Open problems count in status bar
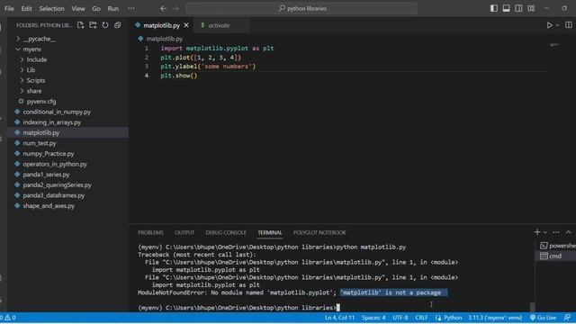Viewport: 576px width, 324px height. (8, 318)
